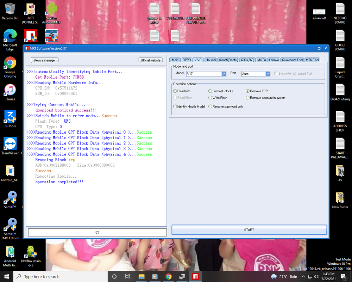Switch to the Qualcomm Tool tab

click(x=292, y=60)
